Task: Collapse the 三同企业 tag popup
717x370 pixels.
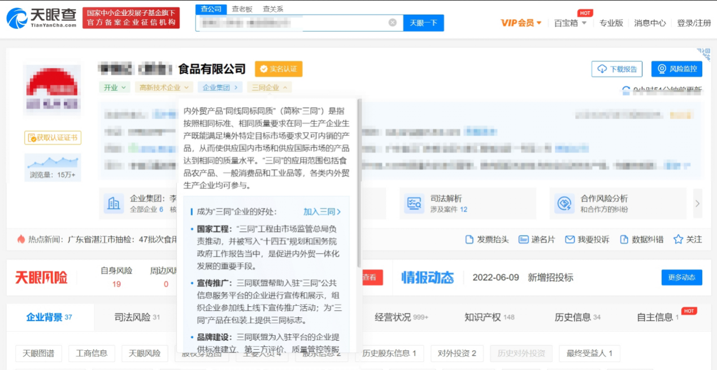Action: [x=270, y=87]
